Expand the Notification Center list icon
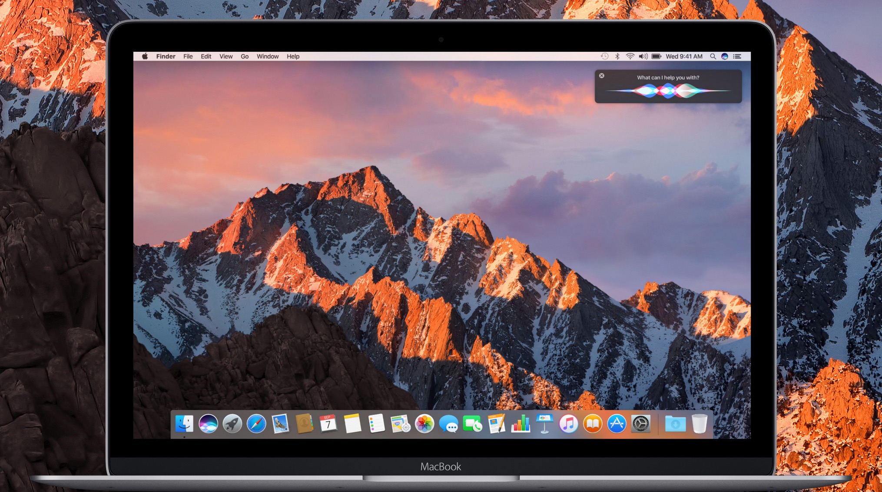882x492 pixels. click(x=737, y=57)
